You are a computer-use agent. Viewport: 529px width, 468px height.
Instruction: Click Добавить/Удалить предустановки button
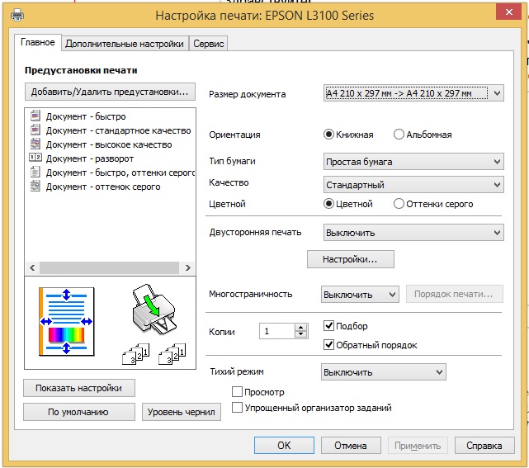[x=110, y=92]
